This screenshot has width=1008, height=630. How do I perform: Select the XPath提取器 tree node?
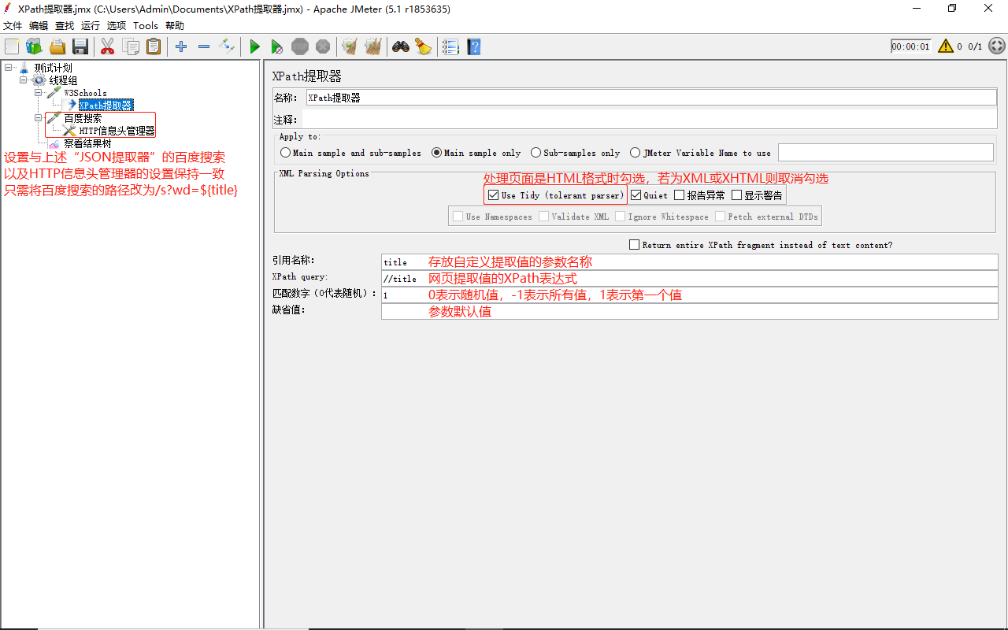click(x=106, y=106)
